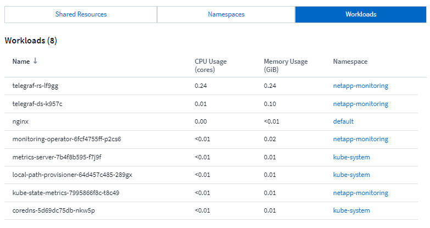Sort by CPU Usage column header
The image size is (430, 228).
[x=210, y=65]
